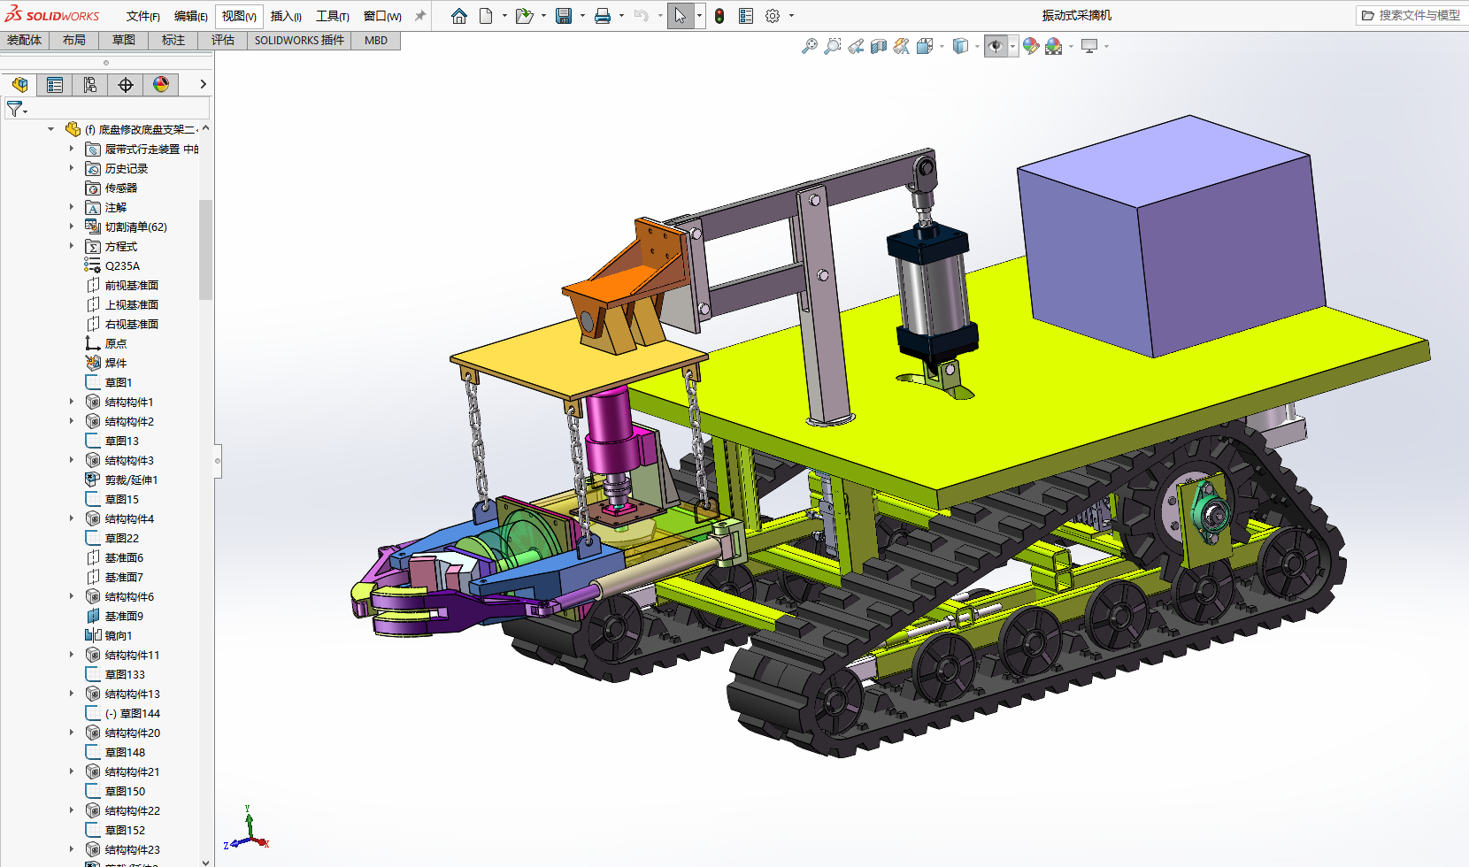Open dropdown arrow next to Save icon
This screenshot has height=867, width=1469.
tap(582, 16)
